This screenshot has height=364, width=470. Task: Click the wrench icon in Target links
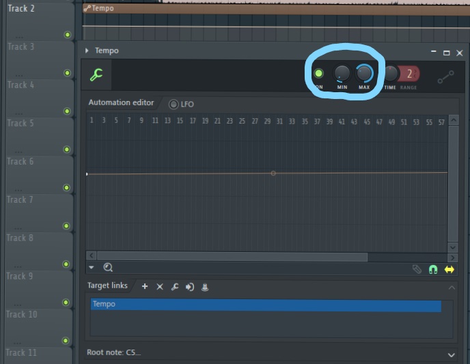point(175,287)
